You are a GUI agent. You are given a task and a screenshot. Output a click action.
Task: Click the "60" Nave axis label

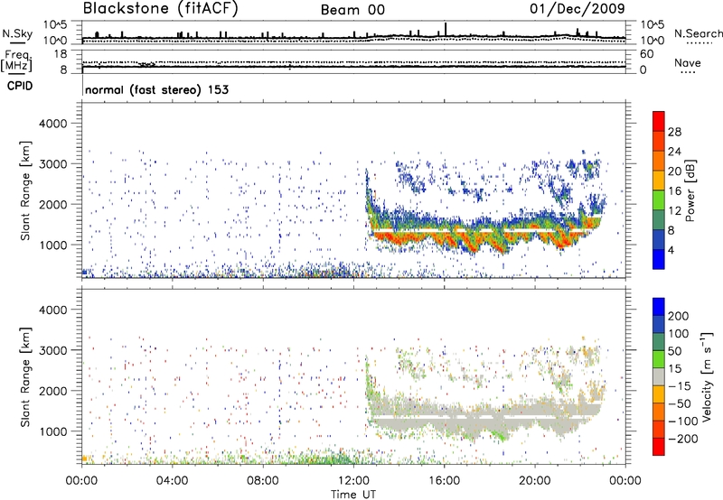[x=646, y=54]
